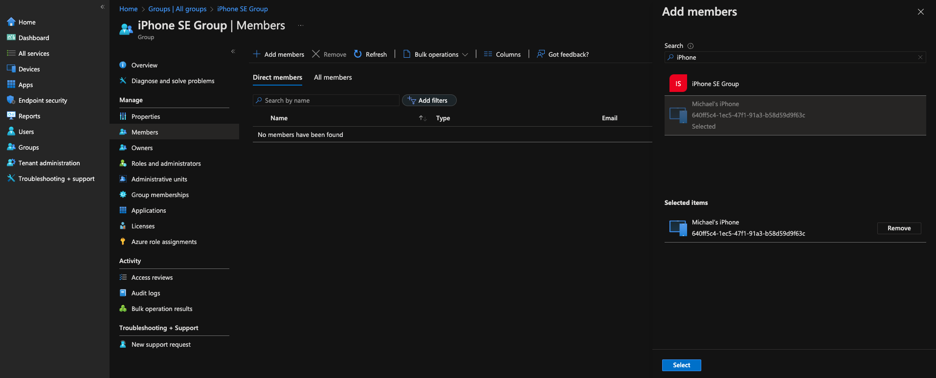This screenshot has width=936, height=378.
Task: Click the Add members toolbar button
Action: (279, 54)
